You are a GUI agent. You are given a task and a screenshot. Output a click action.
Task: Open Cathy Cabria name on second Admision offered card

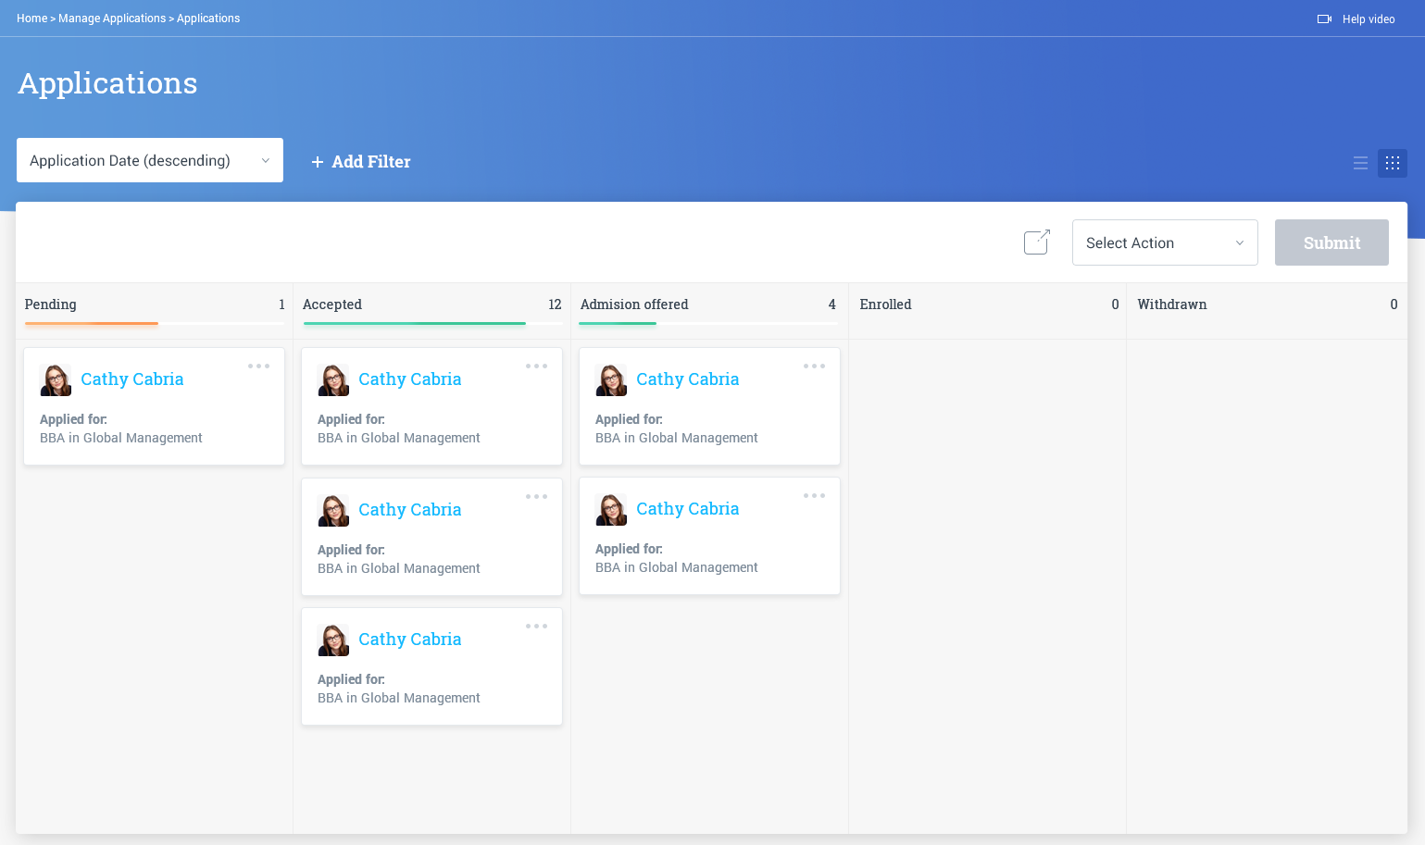688,509
